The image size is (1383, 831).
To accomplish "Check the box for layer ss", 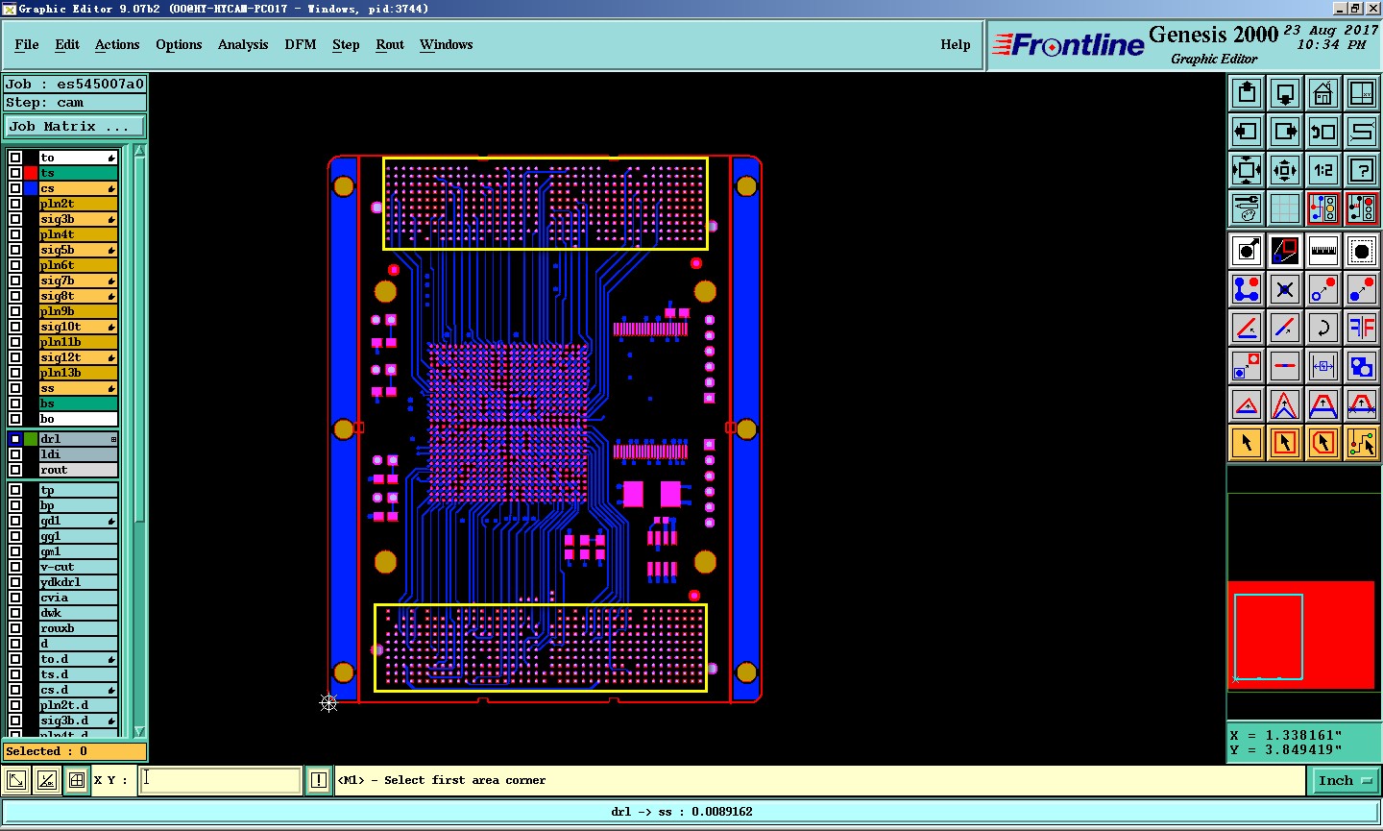I will coord(15,388).
